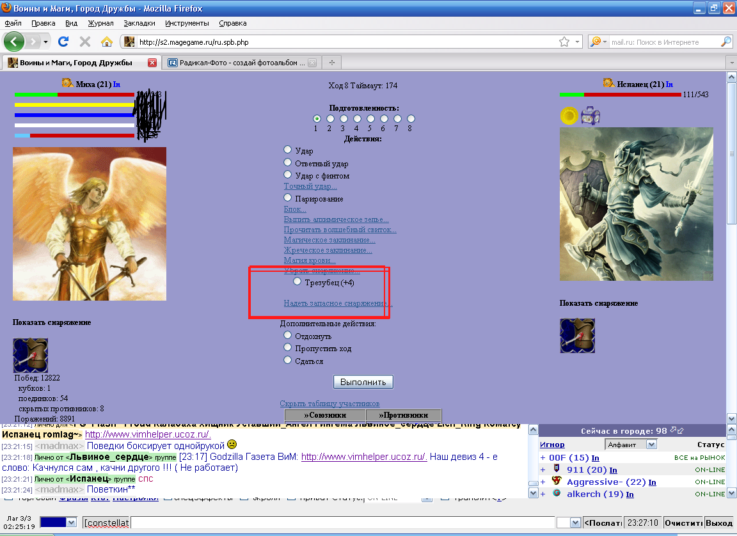Expand the »Союзники participants list
The image size is (737, 536).
tap(325, 415)
